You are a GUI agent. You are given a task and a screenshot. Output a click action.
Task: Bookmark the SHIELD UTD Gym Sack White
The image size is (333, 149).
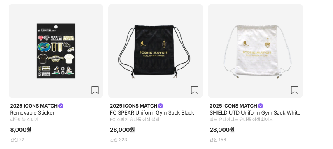click(295, 90)
